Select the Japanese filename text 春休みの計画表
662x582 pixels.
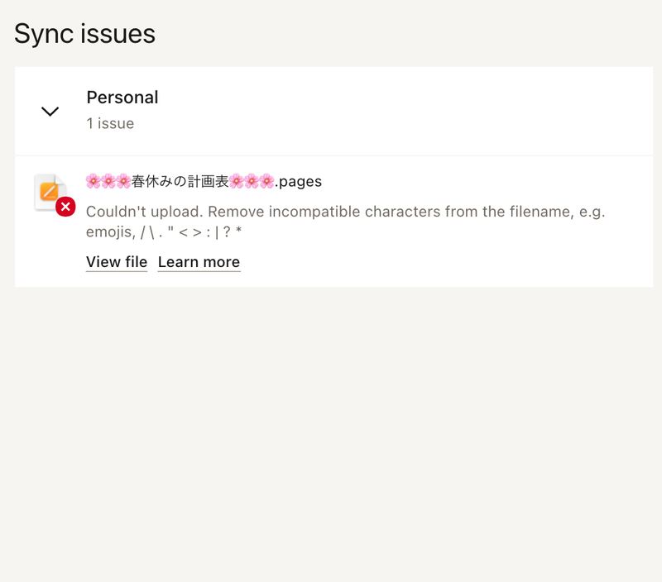point(180,181)
